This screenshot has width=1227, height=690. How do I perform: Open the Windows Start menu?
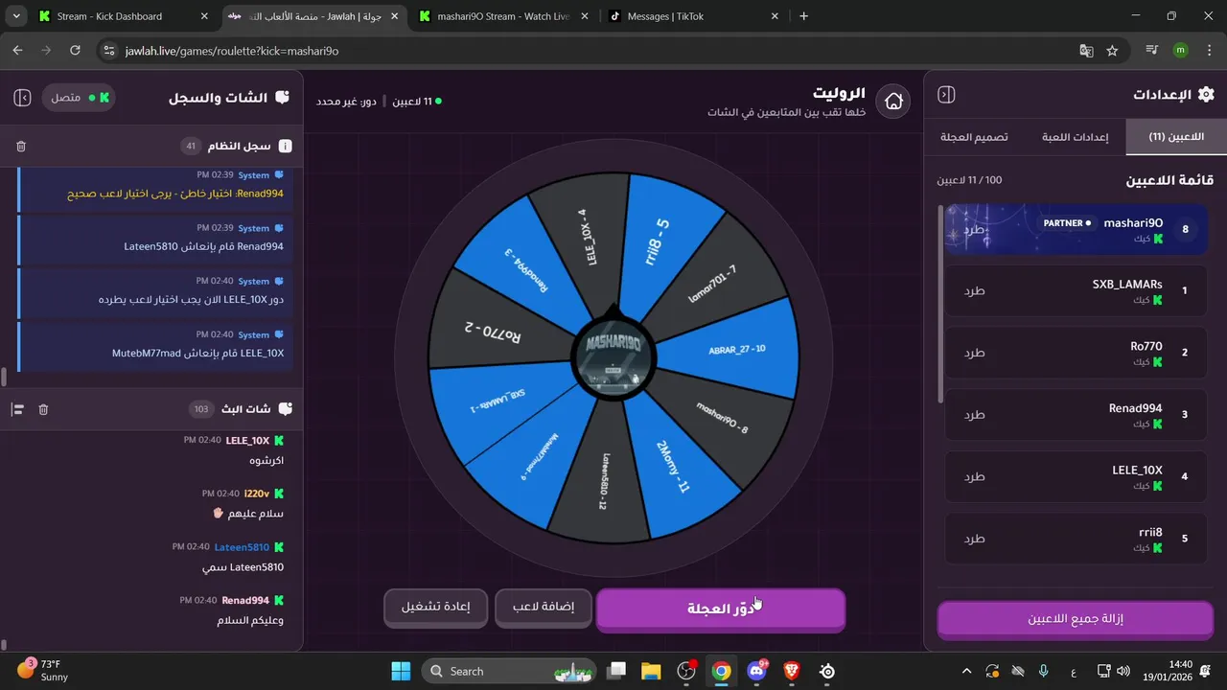pyautogui.click(x=401, y=671)
